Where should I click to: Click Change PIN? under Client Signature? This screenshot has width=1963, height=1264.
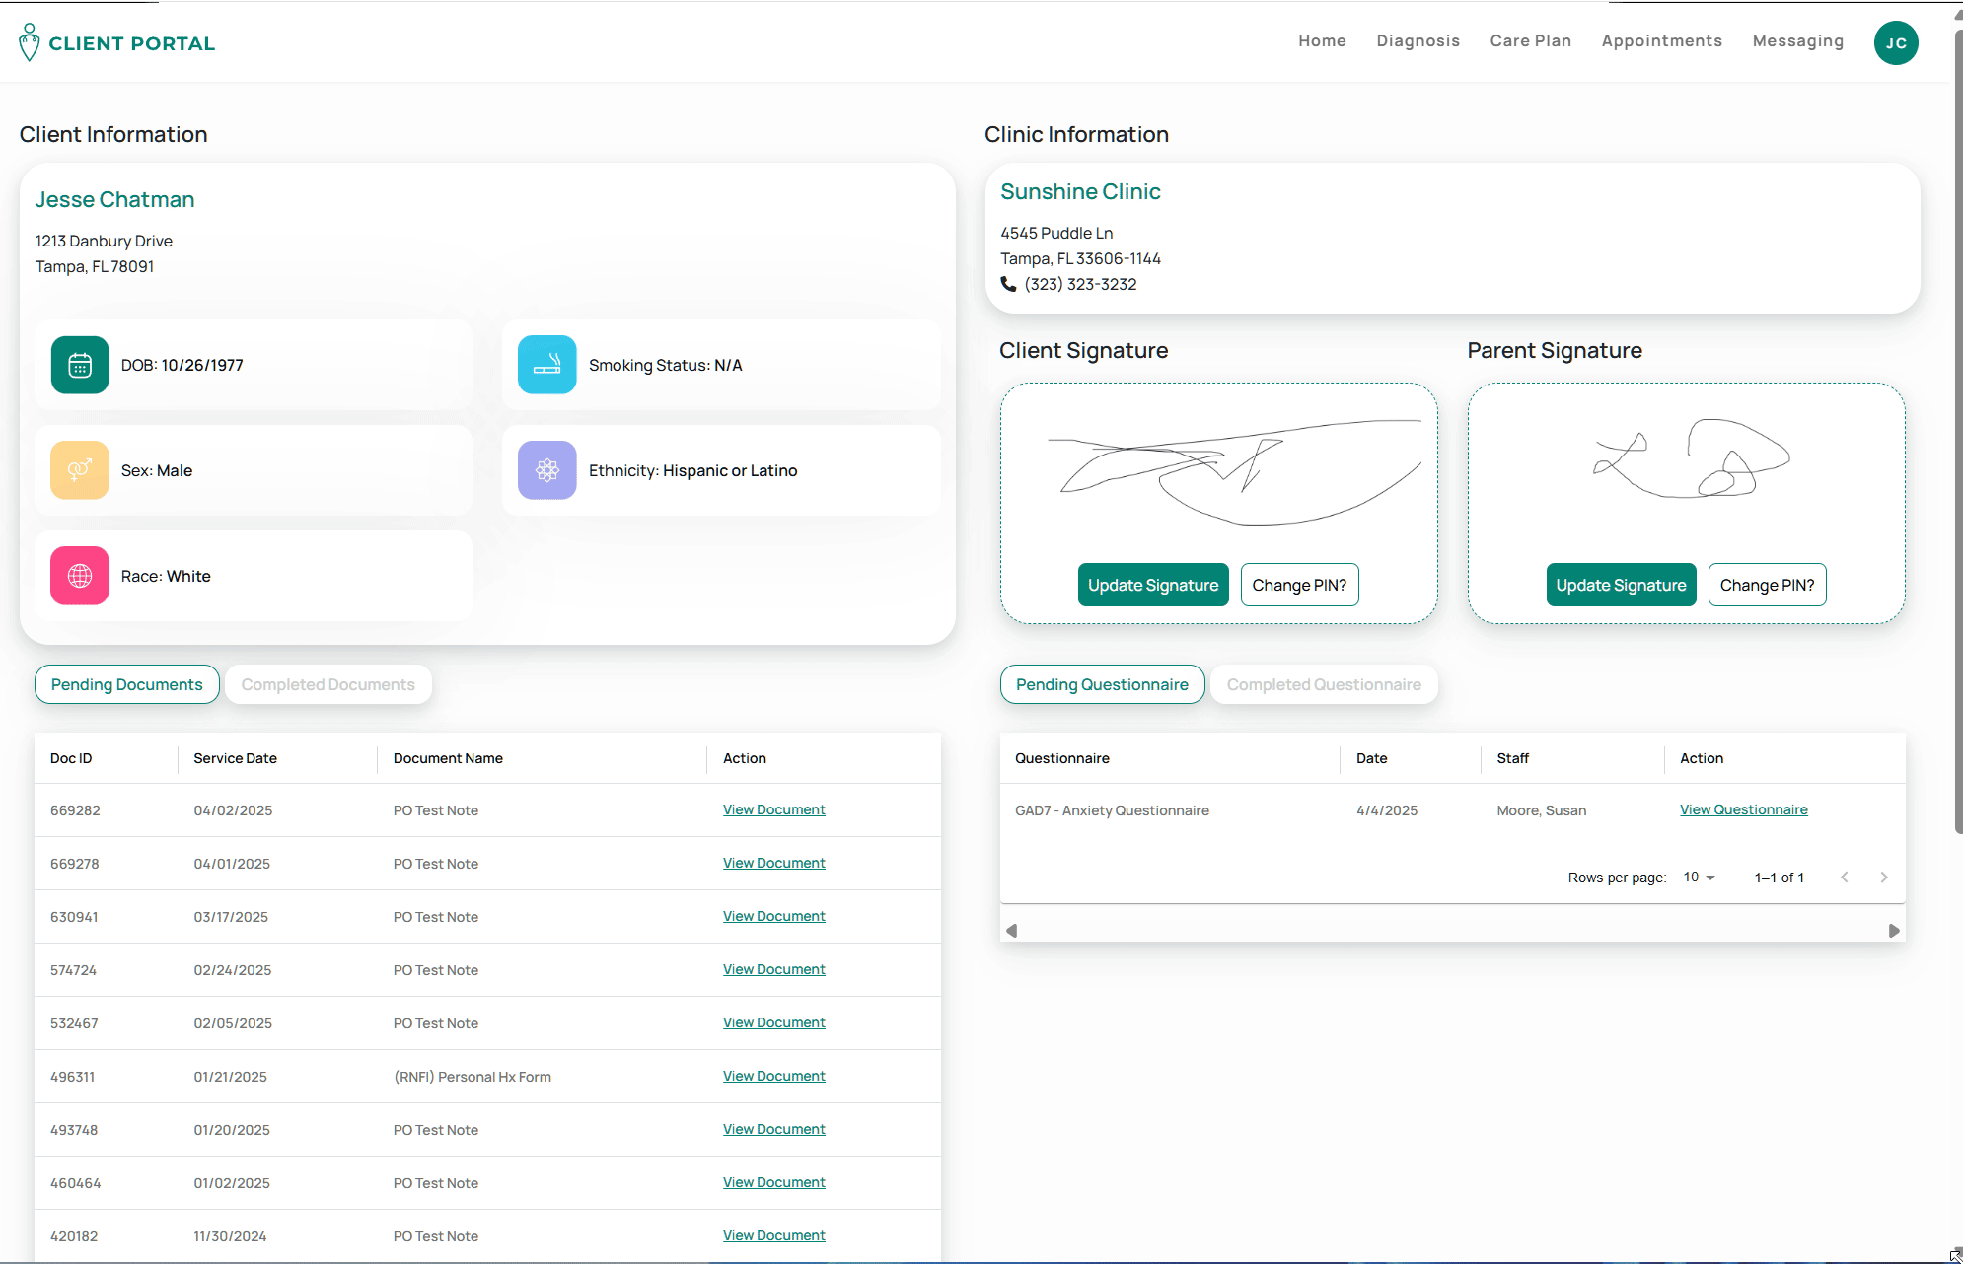coord(1299,585)
